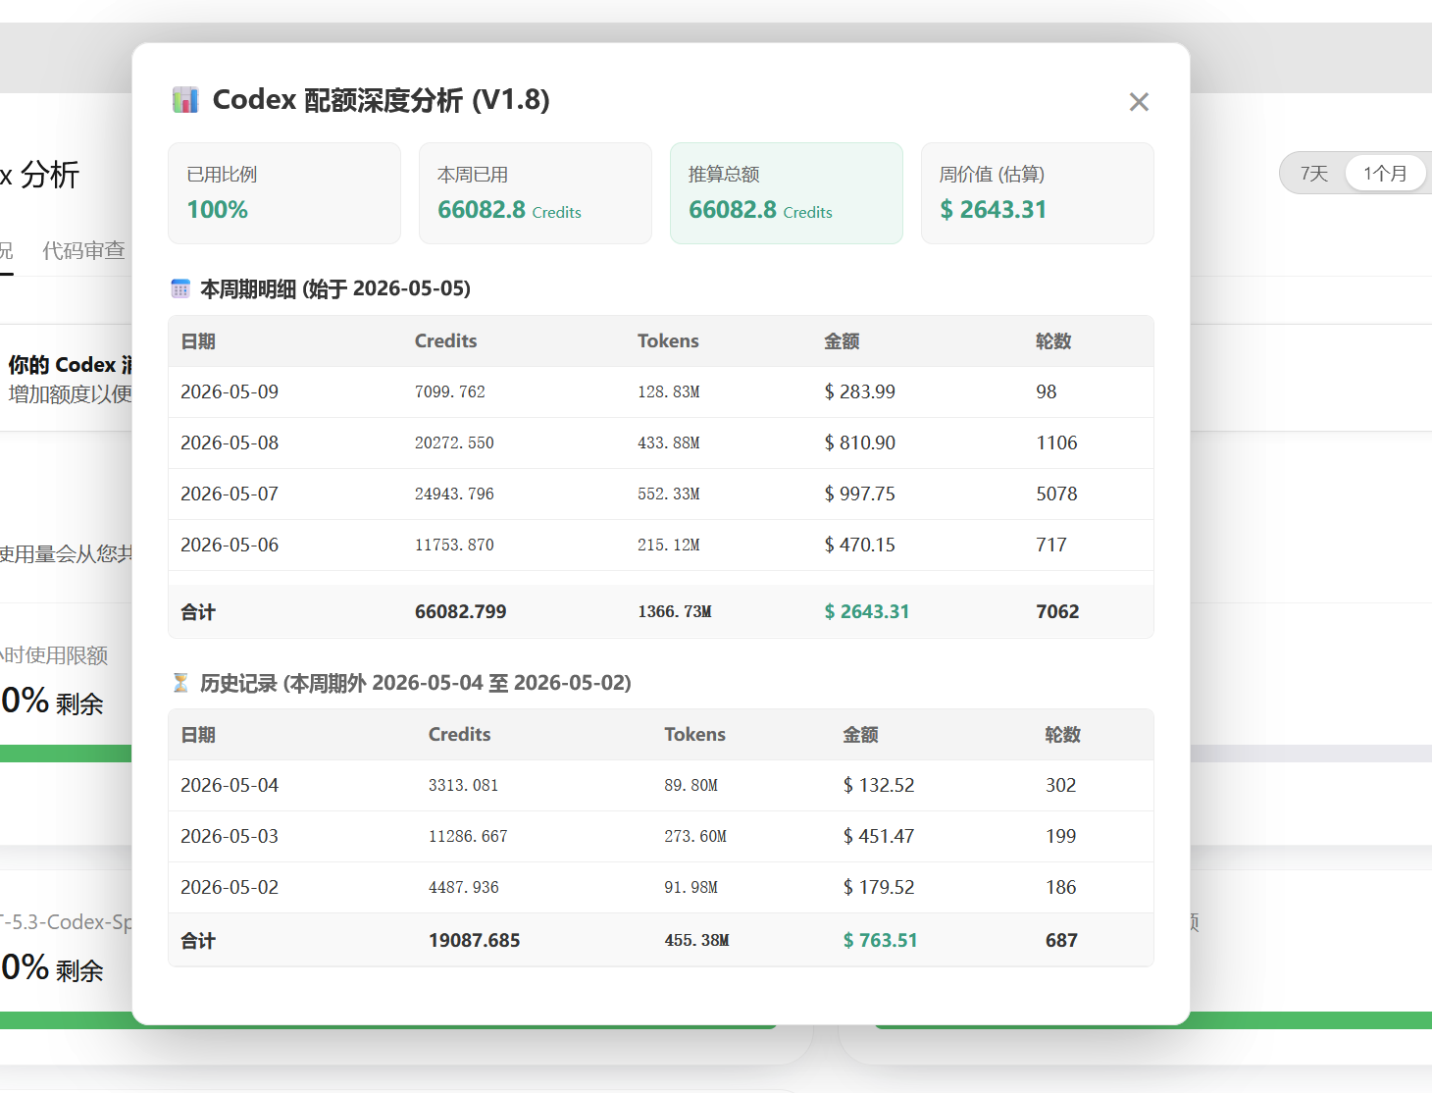Click the 周价值 (估算) $ 2643.31 card
The width and height of the screenshot is (1432, 1093).
[x=1038, y=193]
